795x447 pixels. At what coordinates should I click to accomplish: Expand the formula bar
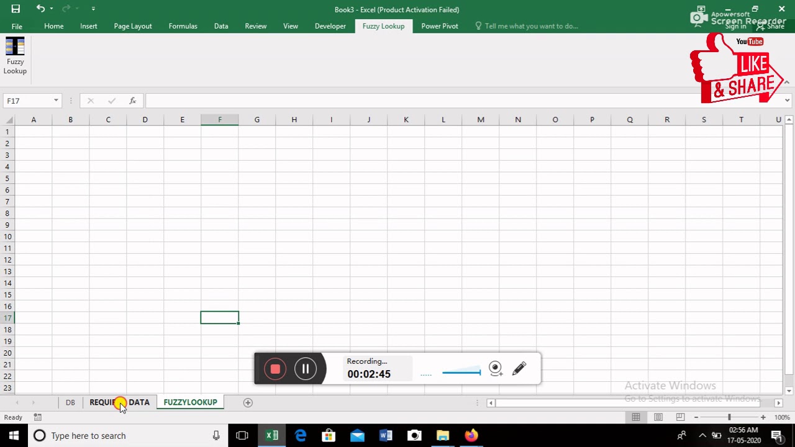(x=787, y=101)
